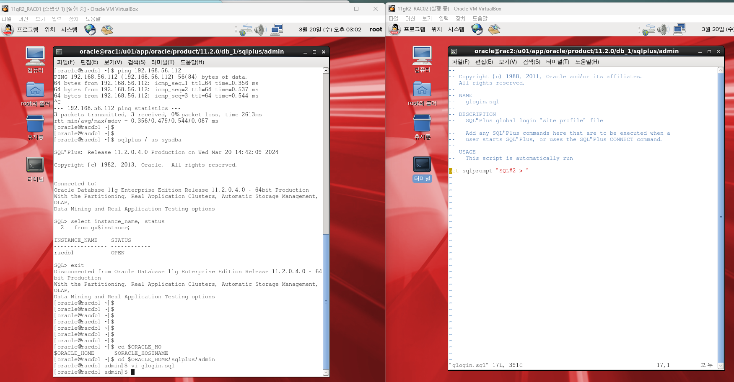Open 보기 menu of the RAC02 VirtualBox window
The image size is (734, 382).
(427, 18)
